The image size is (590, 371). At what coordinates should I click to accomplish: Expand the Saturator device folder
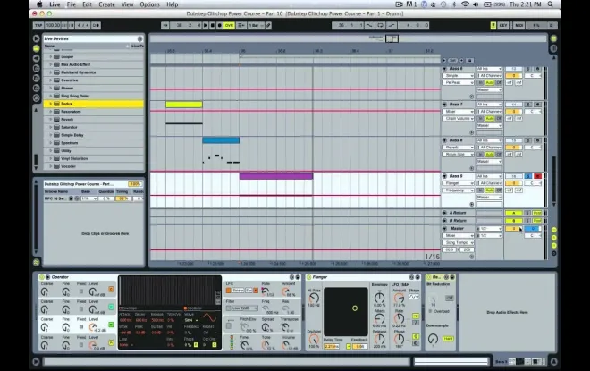(50, 127)
